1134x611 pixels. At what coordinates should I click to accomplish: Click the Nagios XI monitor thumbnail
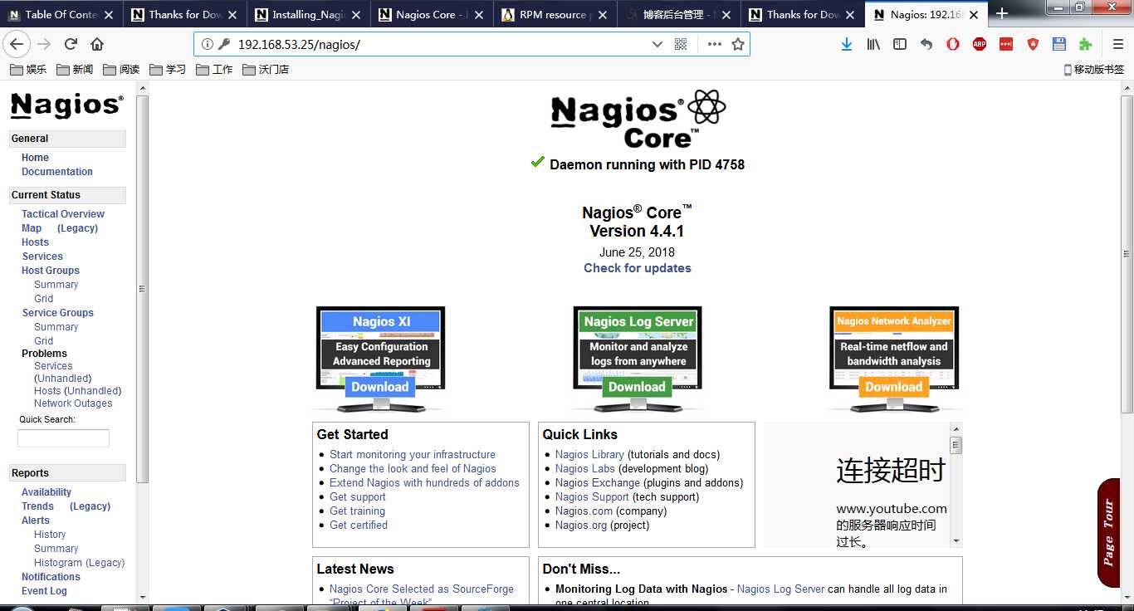pyautogui.click(x=380, y=359)
